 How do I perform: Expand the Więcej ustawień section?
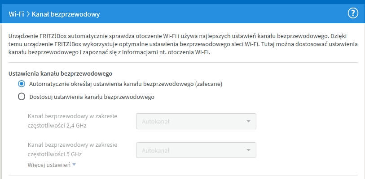click(x=49, y=165)
